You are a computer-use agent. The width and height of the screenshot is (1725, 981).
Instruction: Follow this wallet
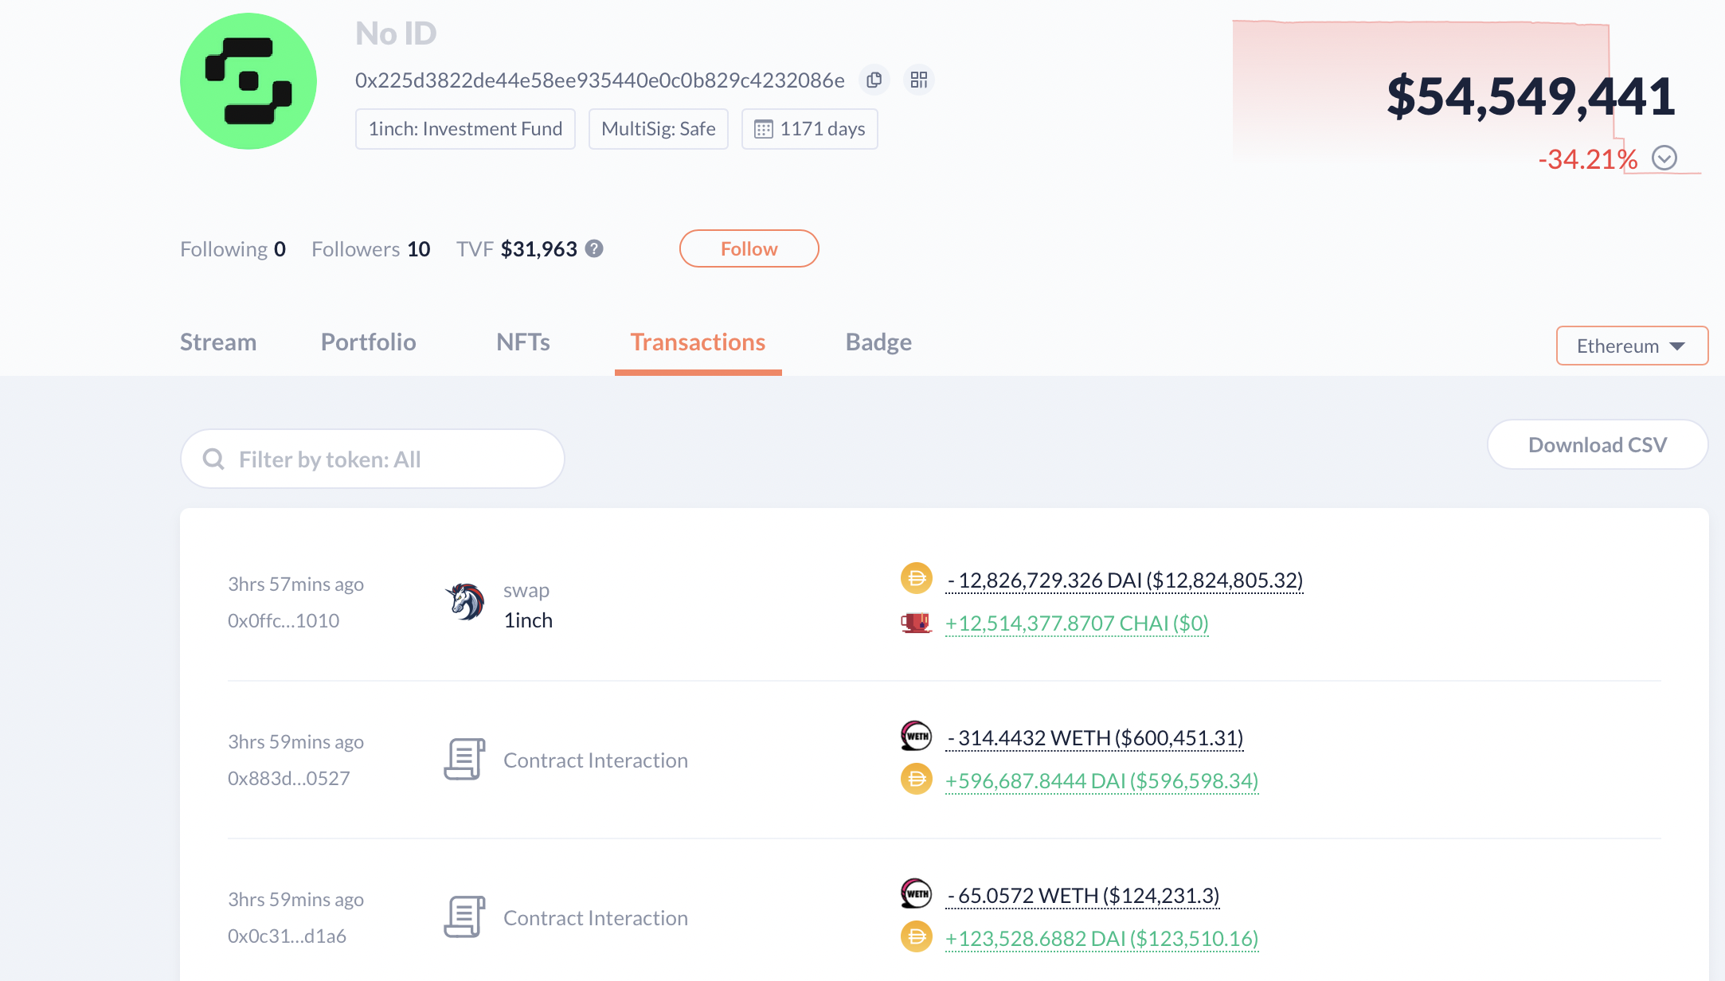tap(749, 248)
